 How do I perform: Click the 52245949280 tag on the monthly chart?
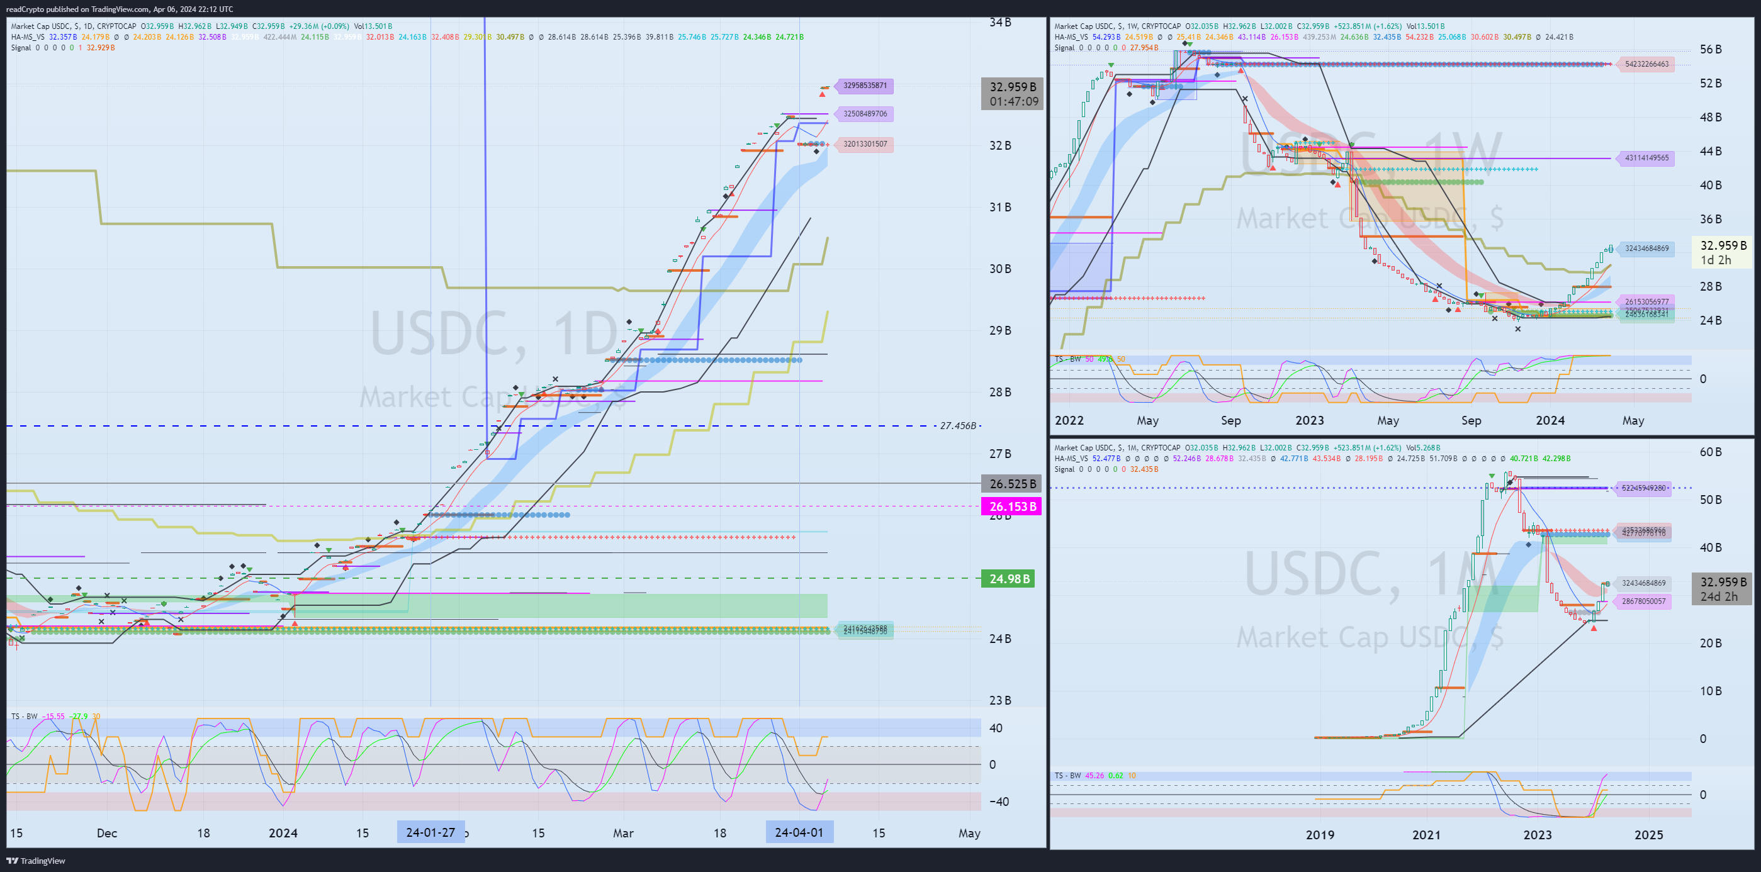pos(1643,488)
